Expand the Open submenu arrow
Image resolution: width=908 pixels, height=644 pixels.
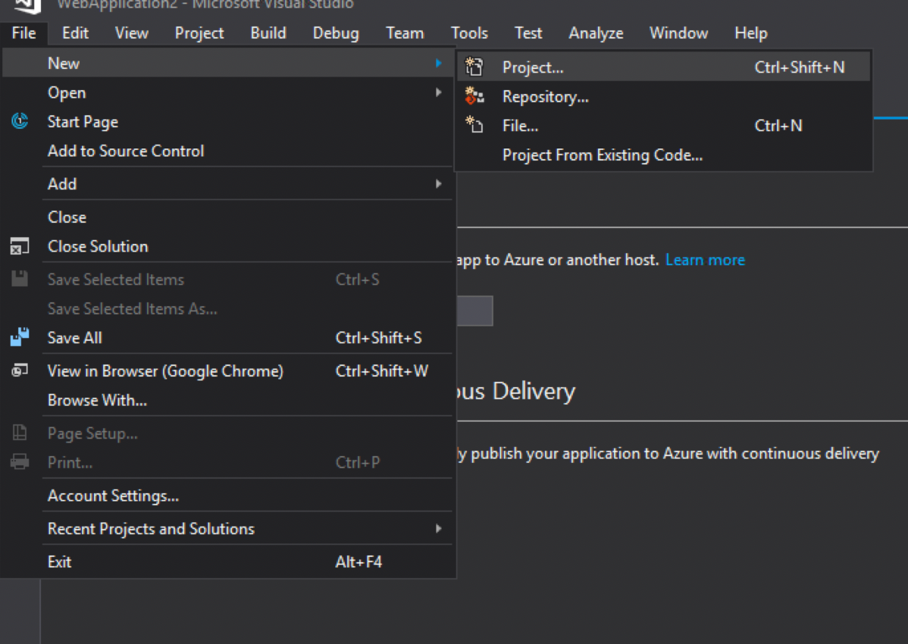click(x=438, y=92)
